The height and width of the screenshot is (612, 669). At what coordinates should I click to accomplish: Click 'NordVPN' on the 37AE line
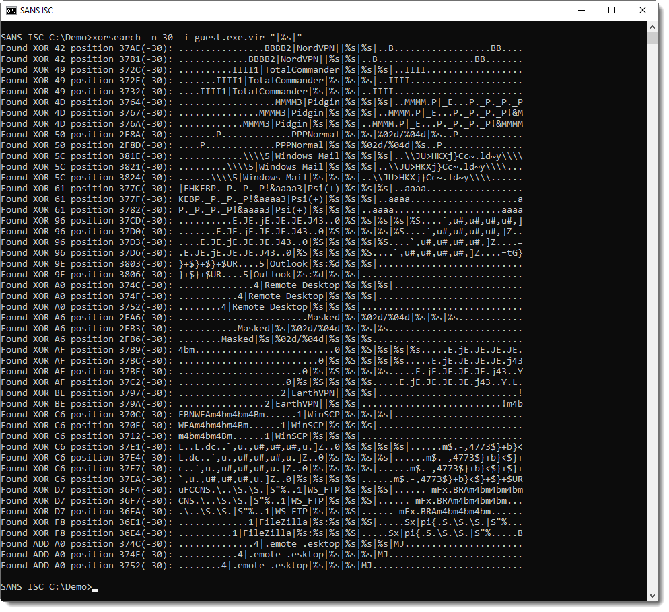(316, 48)
